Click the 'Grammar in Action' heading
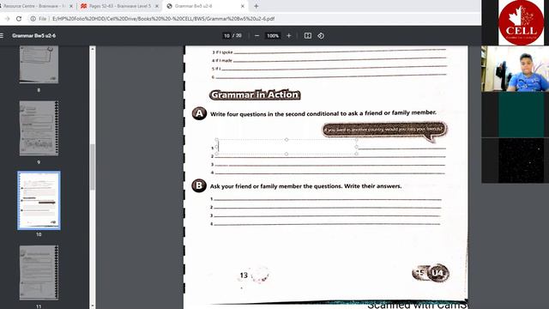The image size is (549, 309). [255, 94]
